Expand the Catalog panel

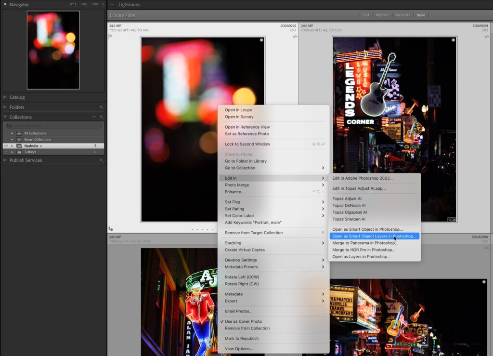5,97
